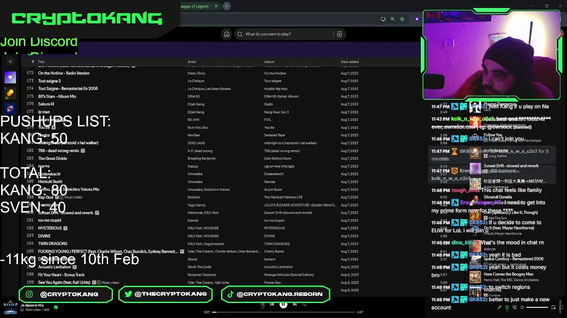Open the mini player icon

pos(553,307)
